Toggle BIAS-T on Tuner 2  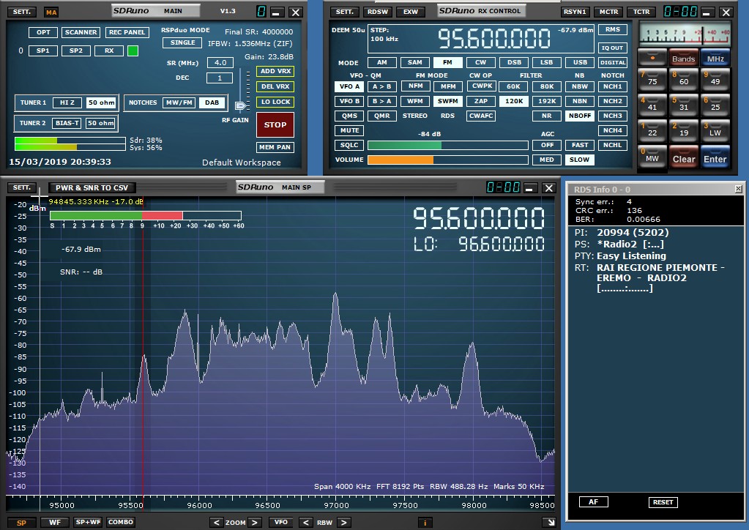pyautogui.click(x=67, y=123)
